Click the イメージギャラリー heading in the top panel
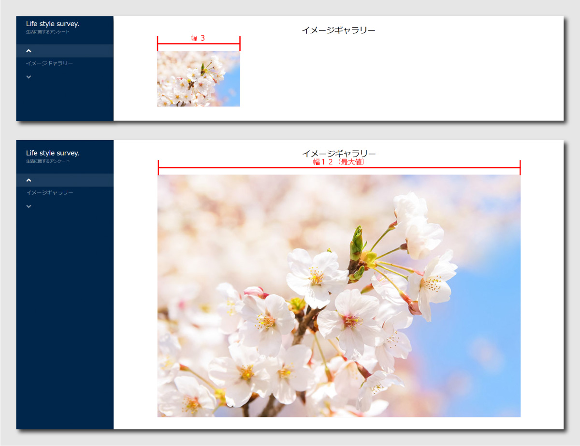This screenshot has height=446, width=580. (x=338, y=30)
